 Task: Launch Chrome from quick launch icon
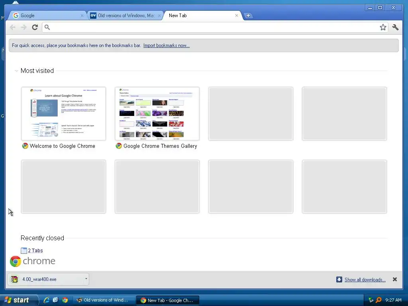[65, 300]
